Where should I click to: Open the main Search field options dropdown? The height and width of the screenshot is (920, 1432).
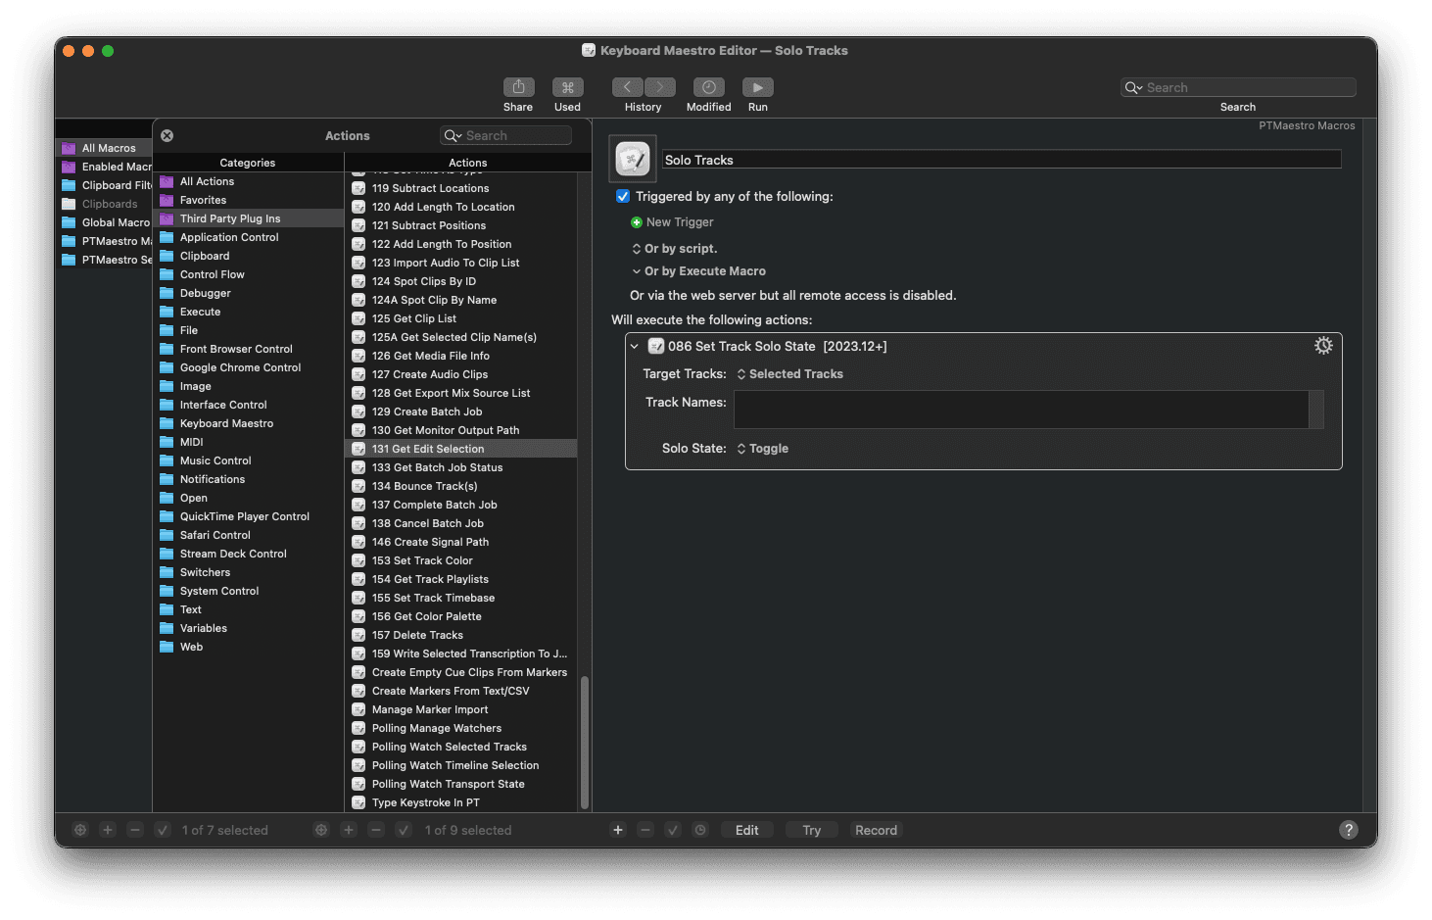pos(1134,87)
